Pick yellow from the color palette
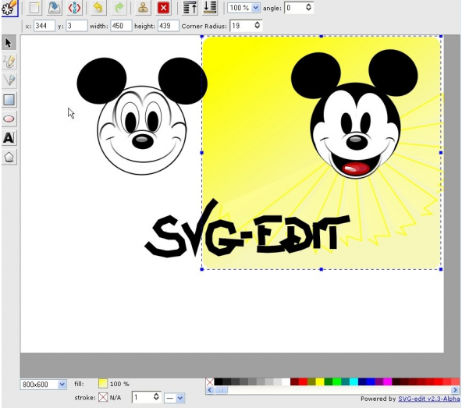462x408 pixels. pyautogui.click(x=320, y=382)
